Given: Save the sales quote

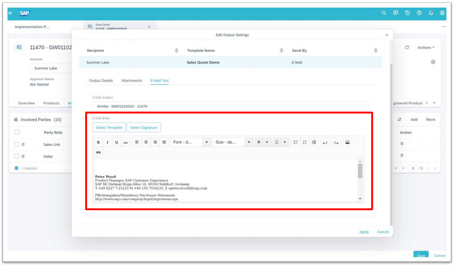Looking at the screenshot, I should [x=421, y=255].
